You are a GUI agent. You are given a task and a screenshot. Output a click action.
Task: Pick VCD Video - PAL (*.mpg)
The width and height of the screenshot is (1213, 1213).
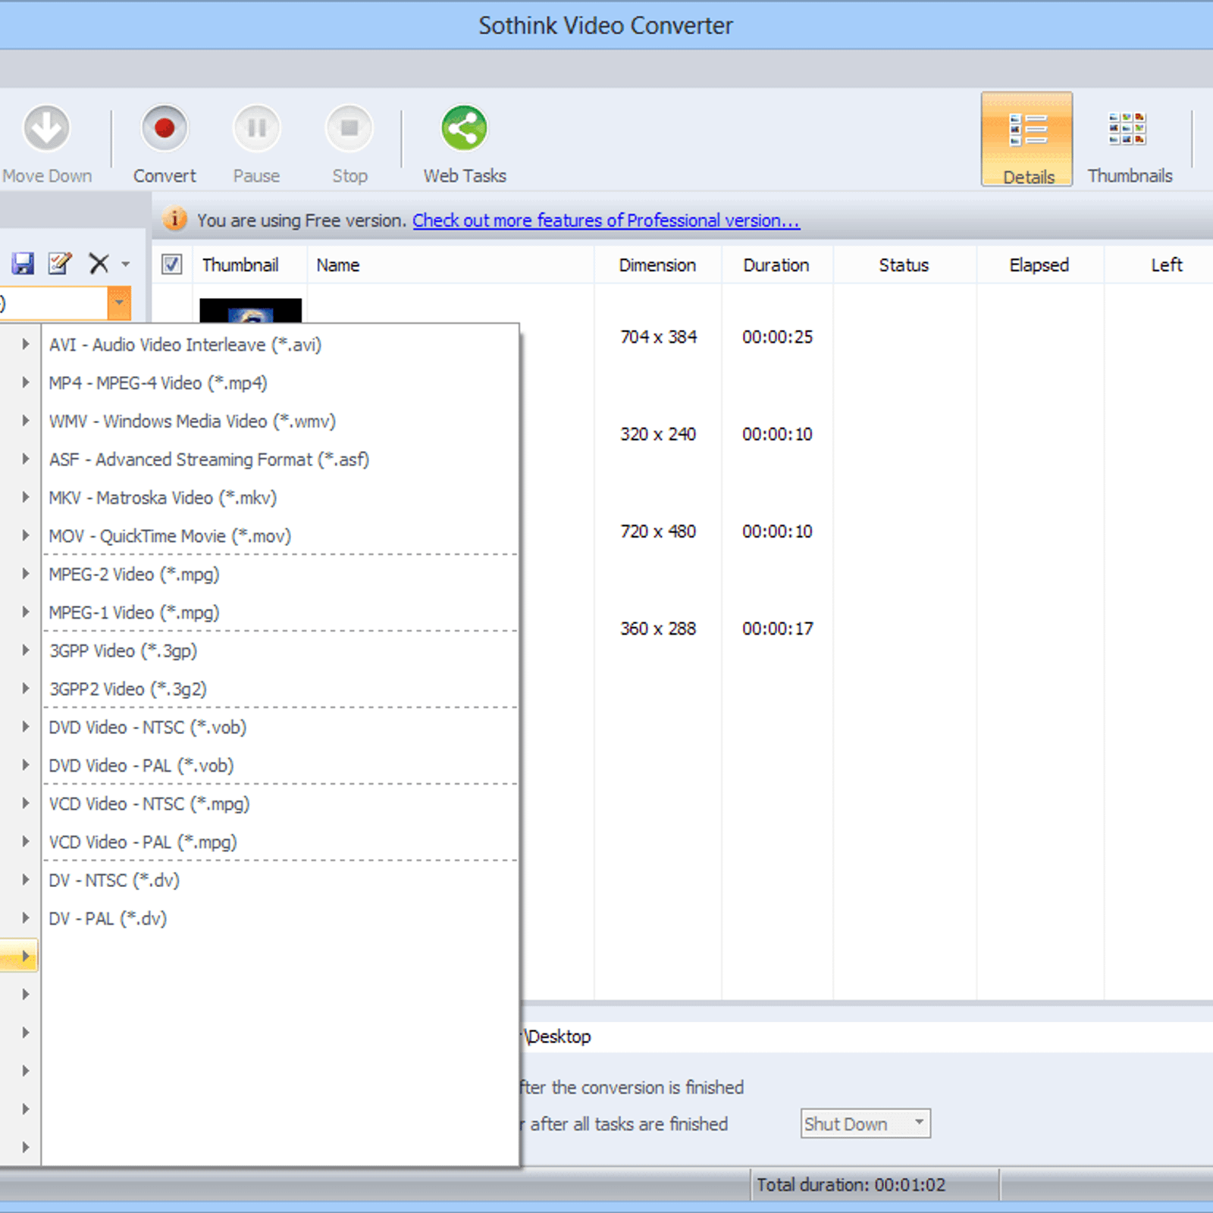(281, 842)
